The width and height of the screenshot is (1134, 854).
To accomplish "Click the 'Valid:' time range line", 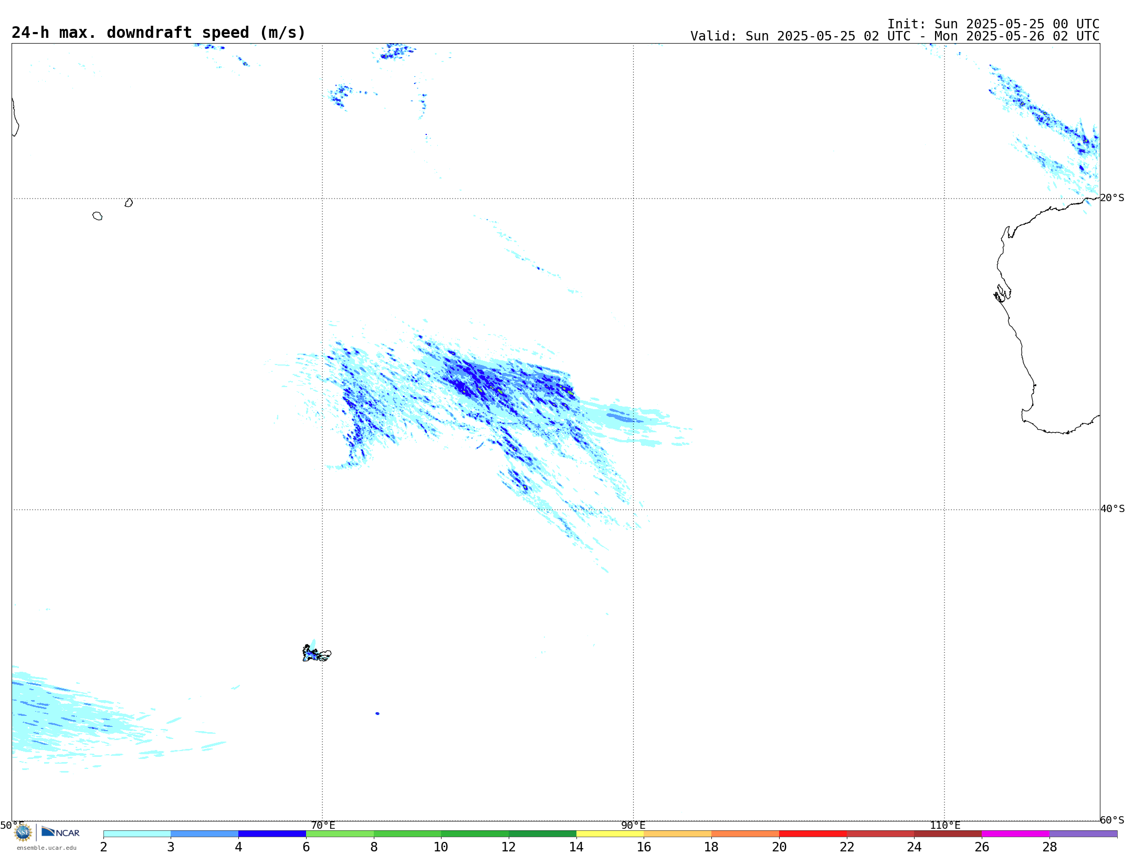I will [x=895, y=36].
